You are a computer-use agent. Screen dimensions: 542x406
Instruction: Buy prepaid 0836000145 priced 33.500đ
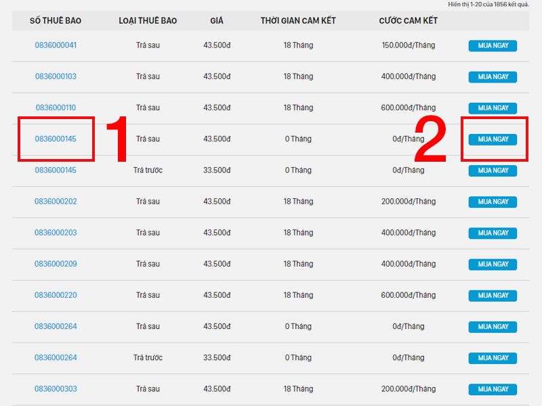click(x=493, y=171)
